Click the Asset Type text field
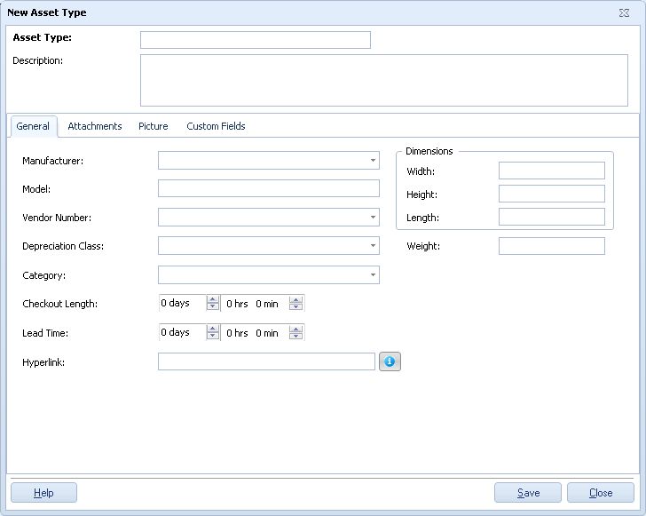646x516 pixels. click(x=255, y=40)
